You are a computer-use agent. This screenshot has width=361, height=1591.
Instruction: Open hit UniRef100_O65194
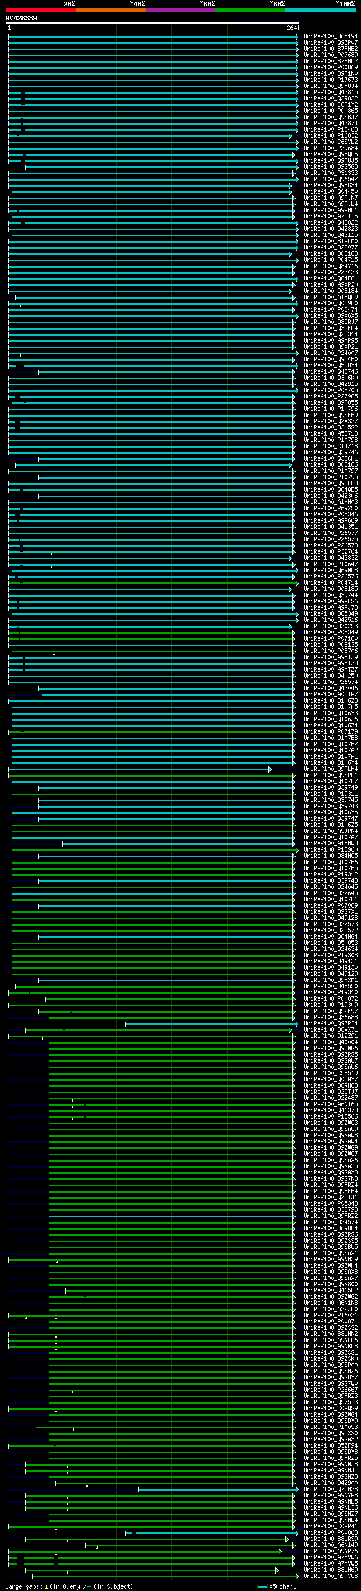click(330, 37)
